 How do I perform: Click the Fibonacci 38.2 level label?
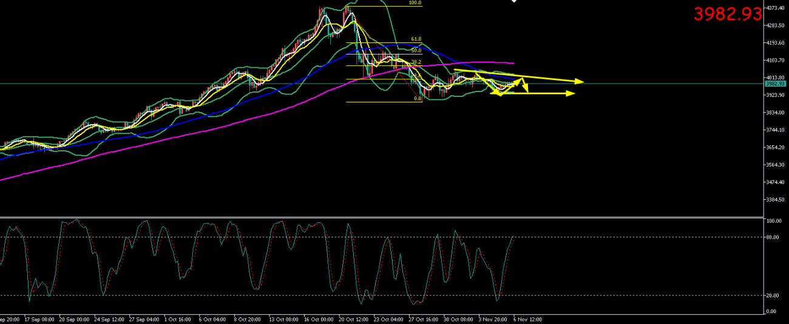[416, 62]
